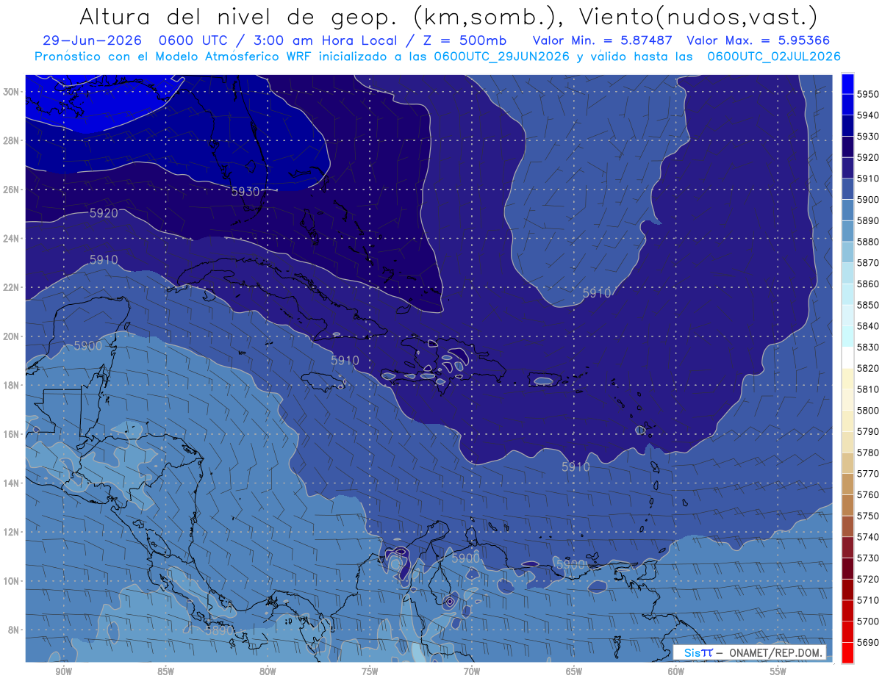Select the '55W' longitude axis label
Viewport: 882px width, 681px height.
coord(778,671)
